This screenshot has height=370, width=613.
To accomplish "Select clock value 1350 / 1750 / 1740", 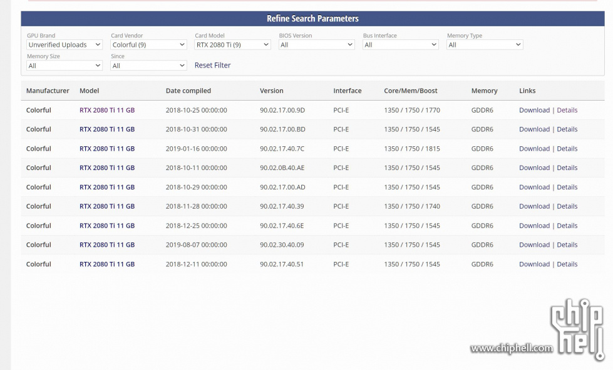I will tap(411, 206).
